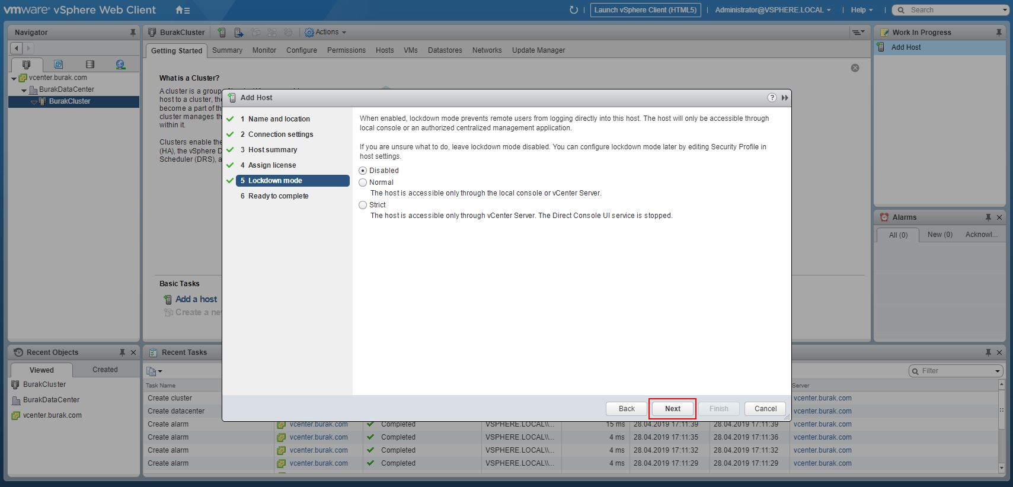The width and height of the screenshot is (1013, 487).
Task: Collapse the vcenter.burak.com tree node
Action: (x=14, y=78)
